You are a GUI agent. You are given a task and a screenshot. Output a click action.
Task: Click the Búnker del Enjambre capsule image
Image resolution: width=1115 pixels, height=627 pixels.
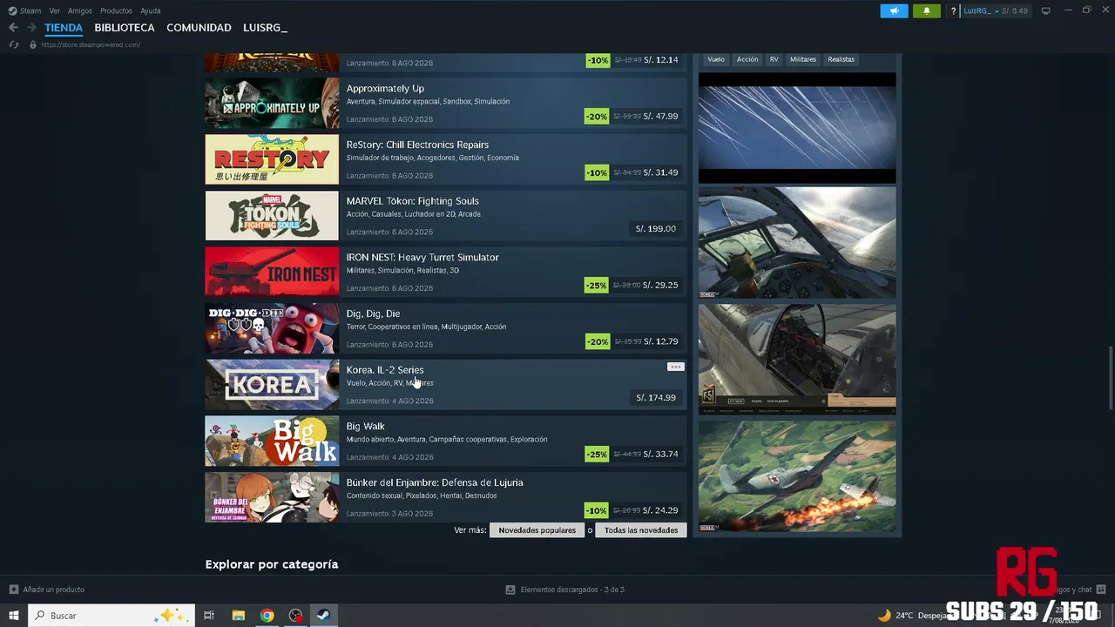272,497
